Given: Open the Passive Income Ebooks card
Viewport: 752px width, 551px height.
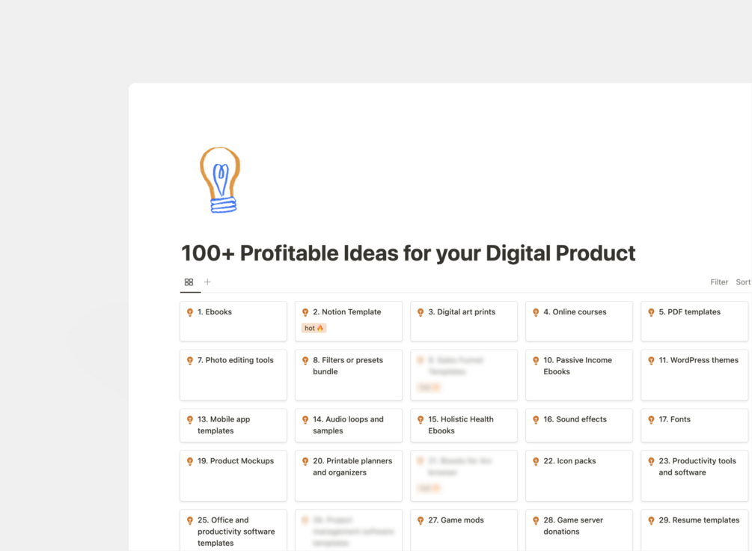Looking at the screenshot, I should click(x=579, y=374).
